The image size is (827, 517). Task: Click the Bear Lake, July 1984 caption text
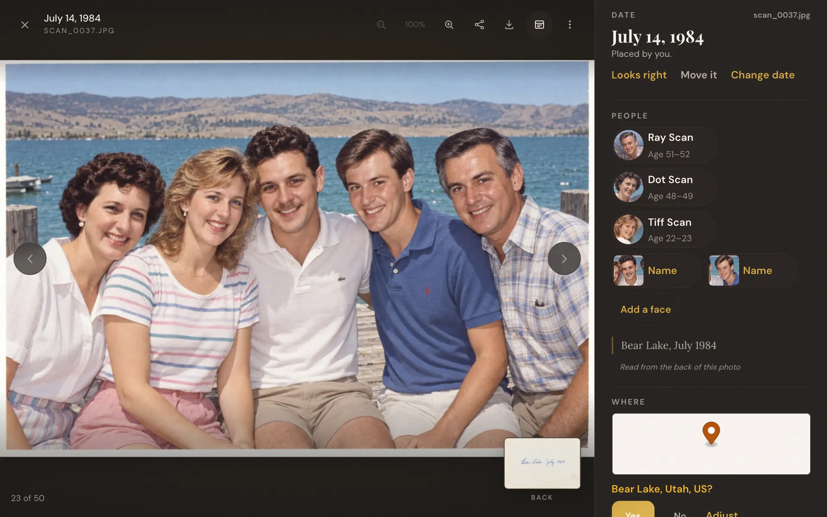pyautogui.click(x=668, y=346)
